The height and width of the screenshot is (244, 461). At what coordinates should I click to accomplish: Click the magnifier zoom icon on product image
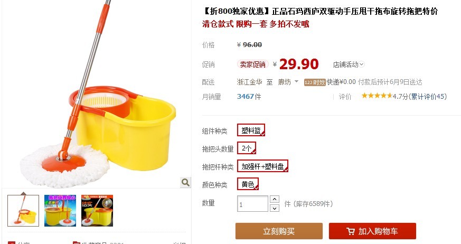click(185, 183)
